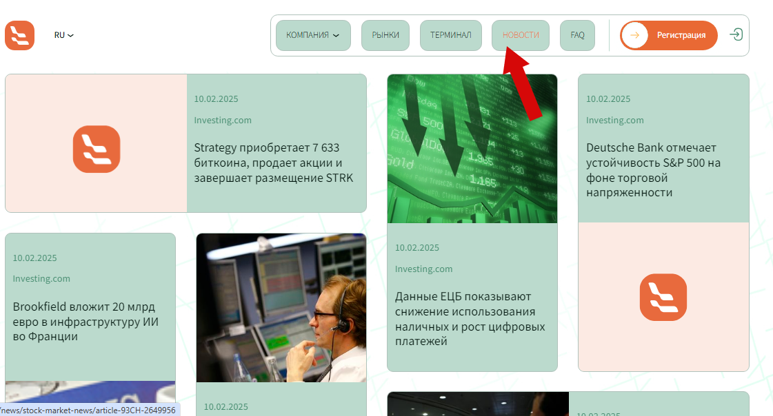Click Investing.com source on Deutsche Bank card

point(615,120)
